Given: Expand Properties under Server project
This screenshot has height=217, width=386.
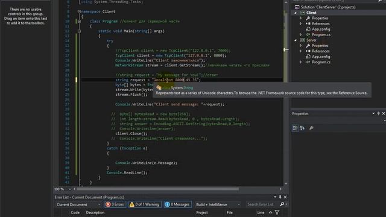Looking at the screenshot, I should tap(300, 46).
